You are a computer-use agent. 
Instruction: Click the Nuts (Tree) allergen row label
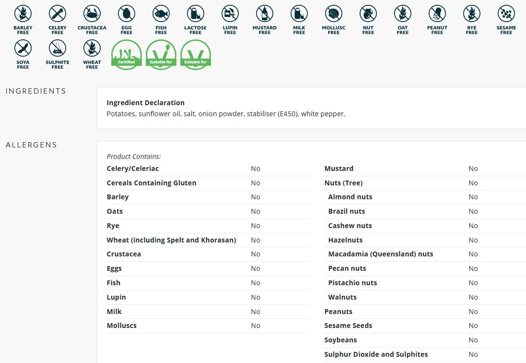click(x=343, y=183)
